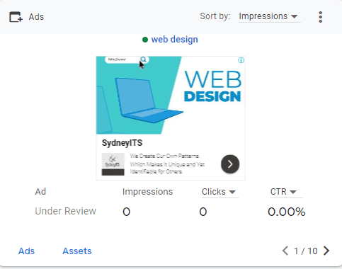Click the Ads card icon
The height and width of the screenshot is (269, 342).
[x=16, y=17]
